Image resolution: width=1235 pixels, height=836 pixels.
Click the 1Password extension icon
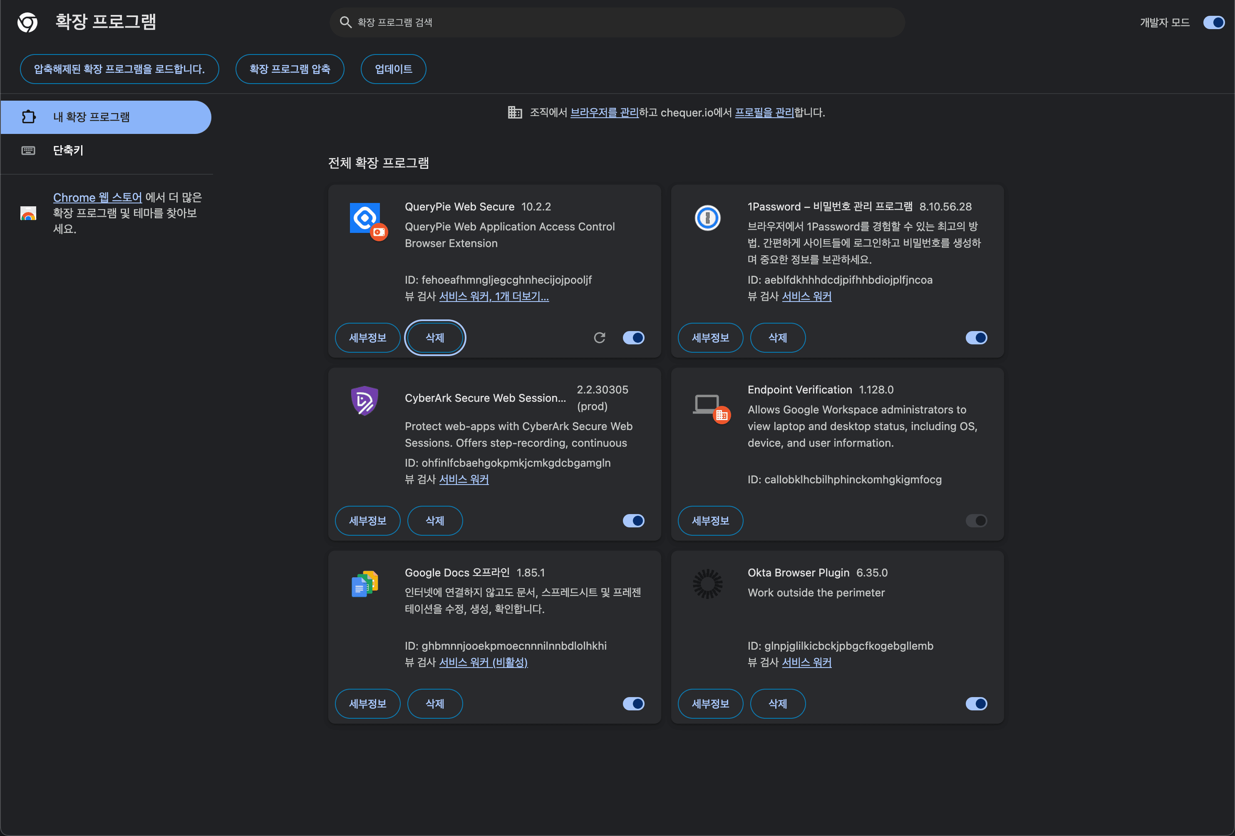tap(707, 218)
